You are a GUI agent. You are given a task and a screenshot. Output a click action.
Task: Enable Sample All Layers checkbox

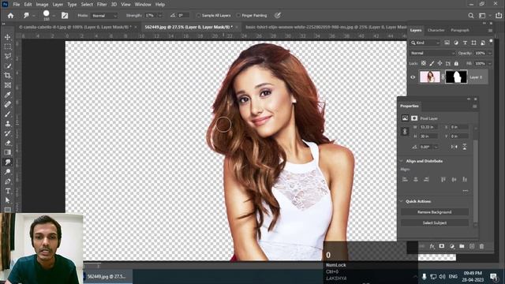pos(198,16)
